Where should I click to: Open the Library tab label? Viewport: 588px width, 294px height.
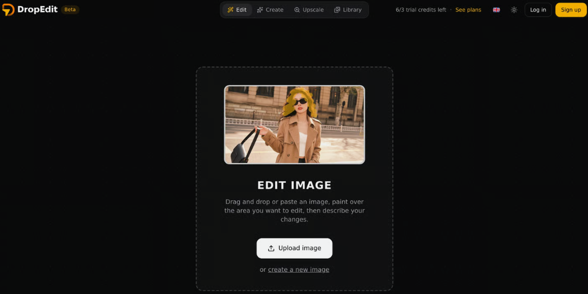coord(352,10)
